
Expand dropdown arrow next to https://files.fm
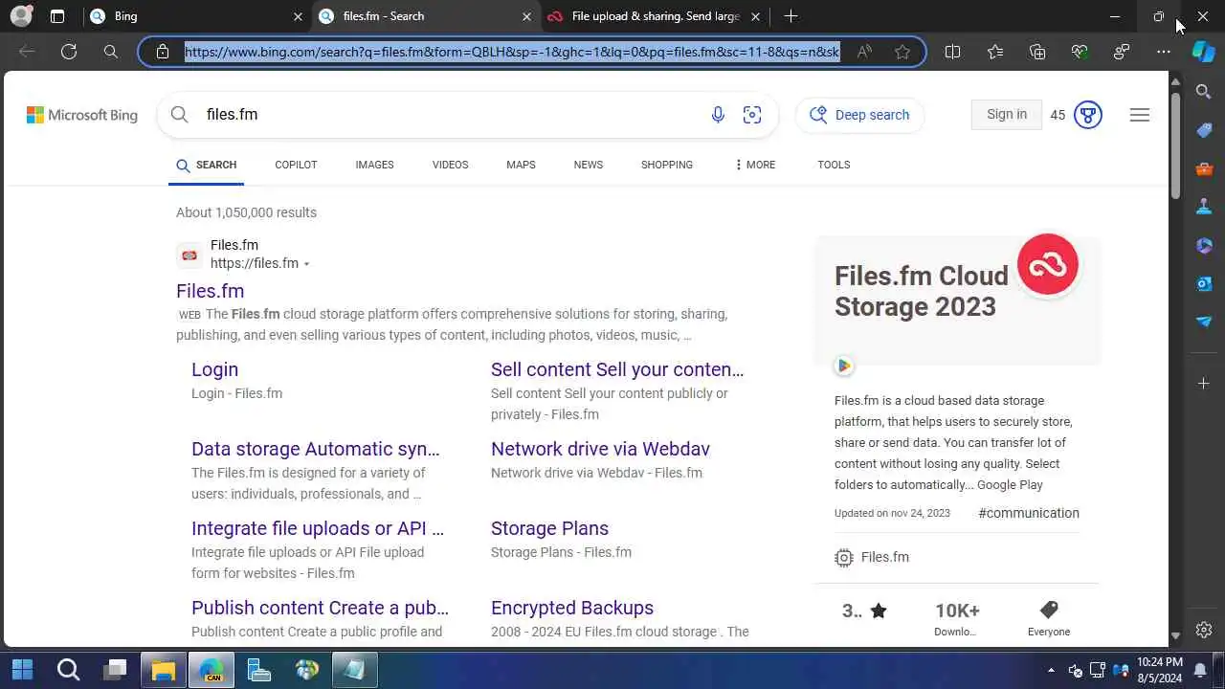coord(306,264)
